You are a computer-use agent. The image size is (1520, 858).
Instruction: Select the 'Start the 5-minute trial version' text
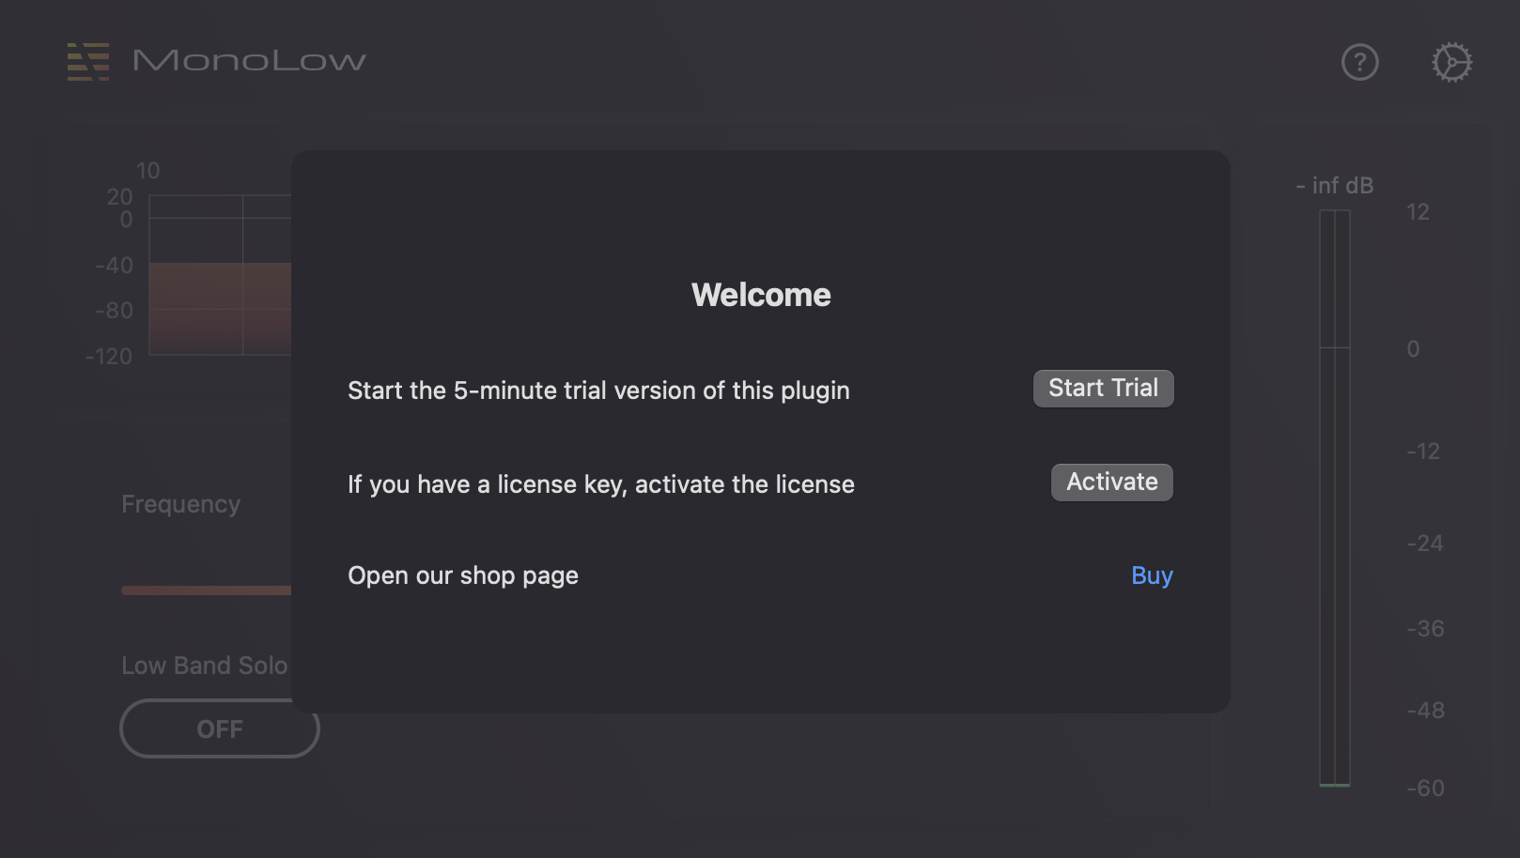click(598, 390)
